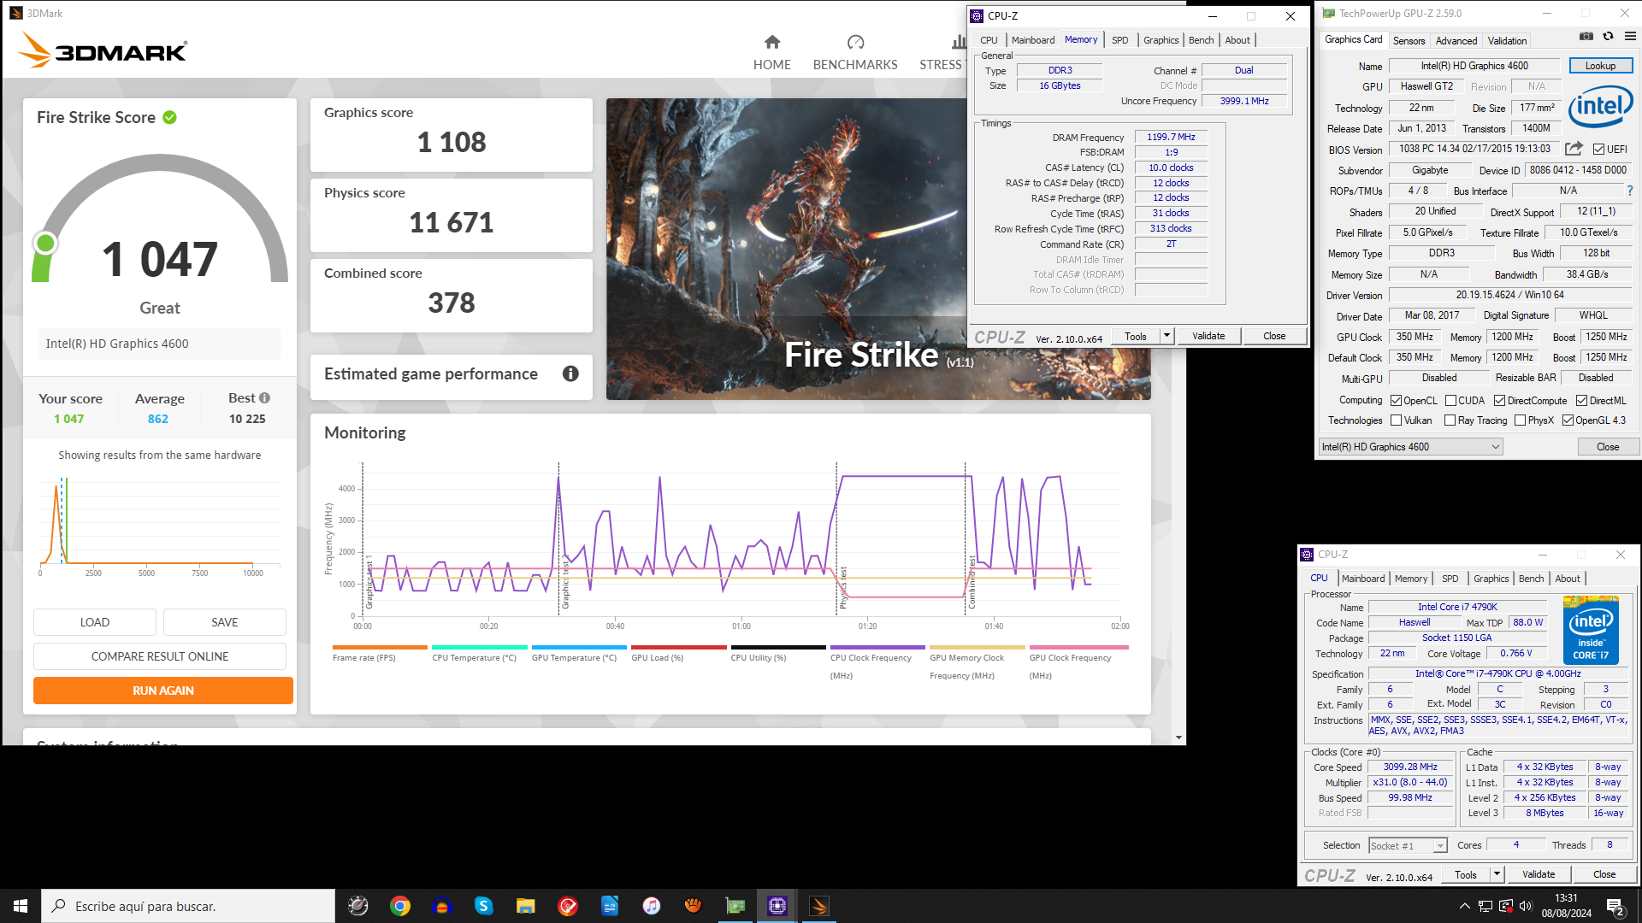Open the Mainboard tab in the bottom CPU-Z window

coord(1362,579)
